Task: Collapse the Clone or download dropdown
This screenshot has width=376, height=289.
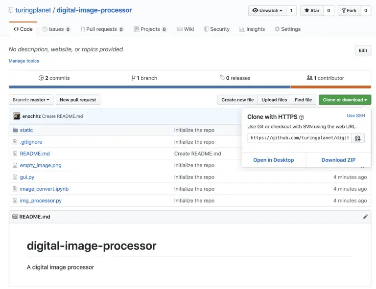Action: pyautogui.click(x=345, y=100)
